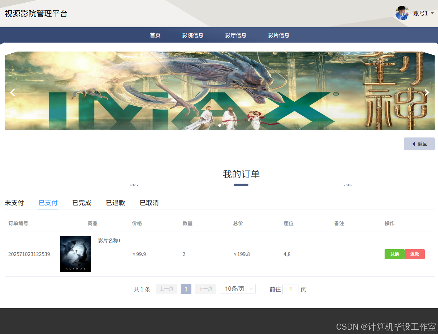The width and height of the screenshot is (438, 334).
Task: Click the 下一页 pagination button
Action: pyautogui.click(x=205, y=289)
